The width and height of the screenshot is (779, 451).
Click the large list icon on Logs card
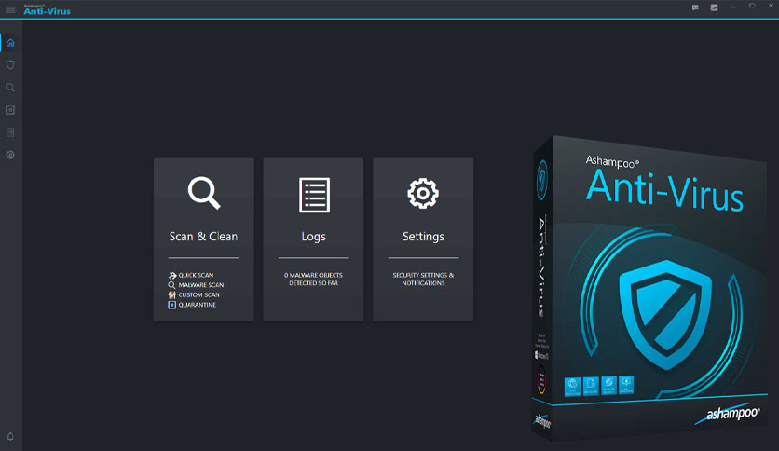pyautogui.click(x=314, y=195)
